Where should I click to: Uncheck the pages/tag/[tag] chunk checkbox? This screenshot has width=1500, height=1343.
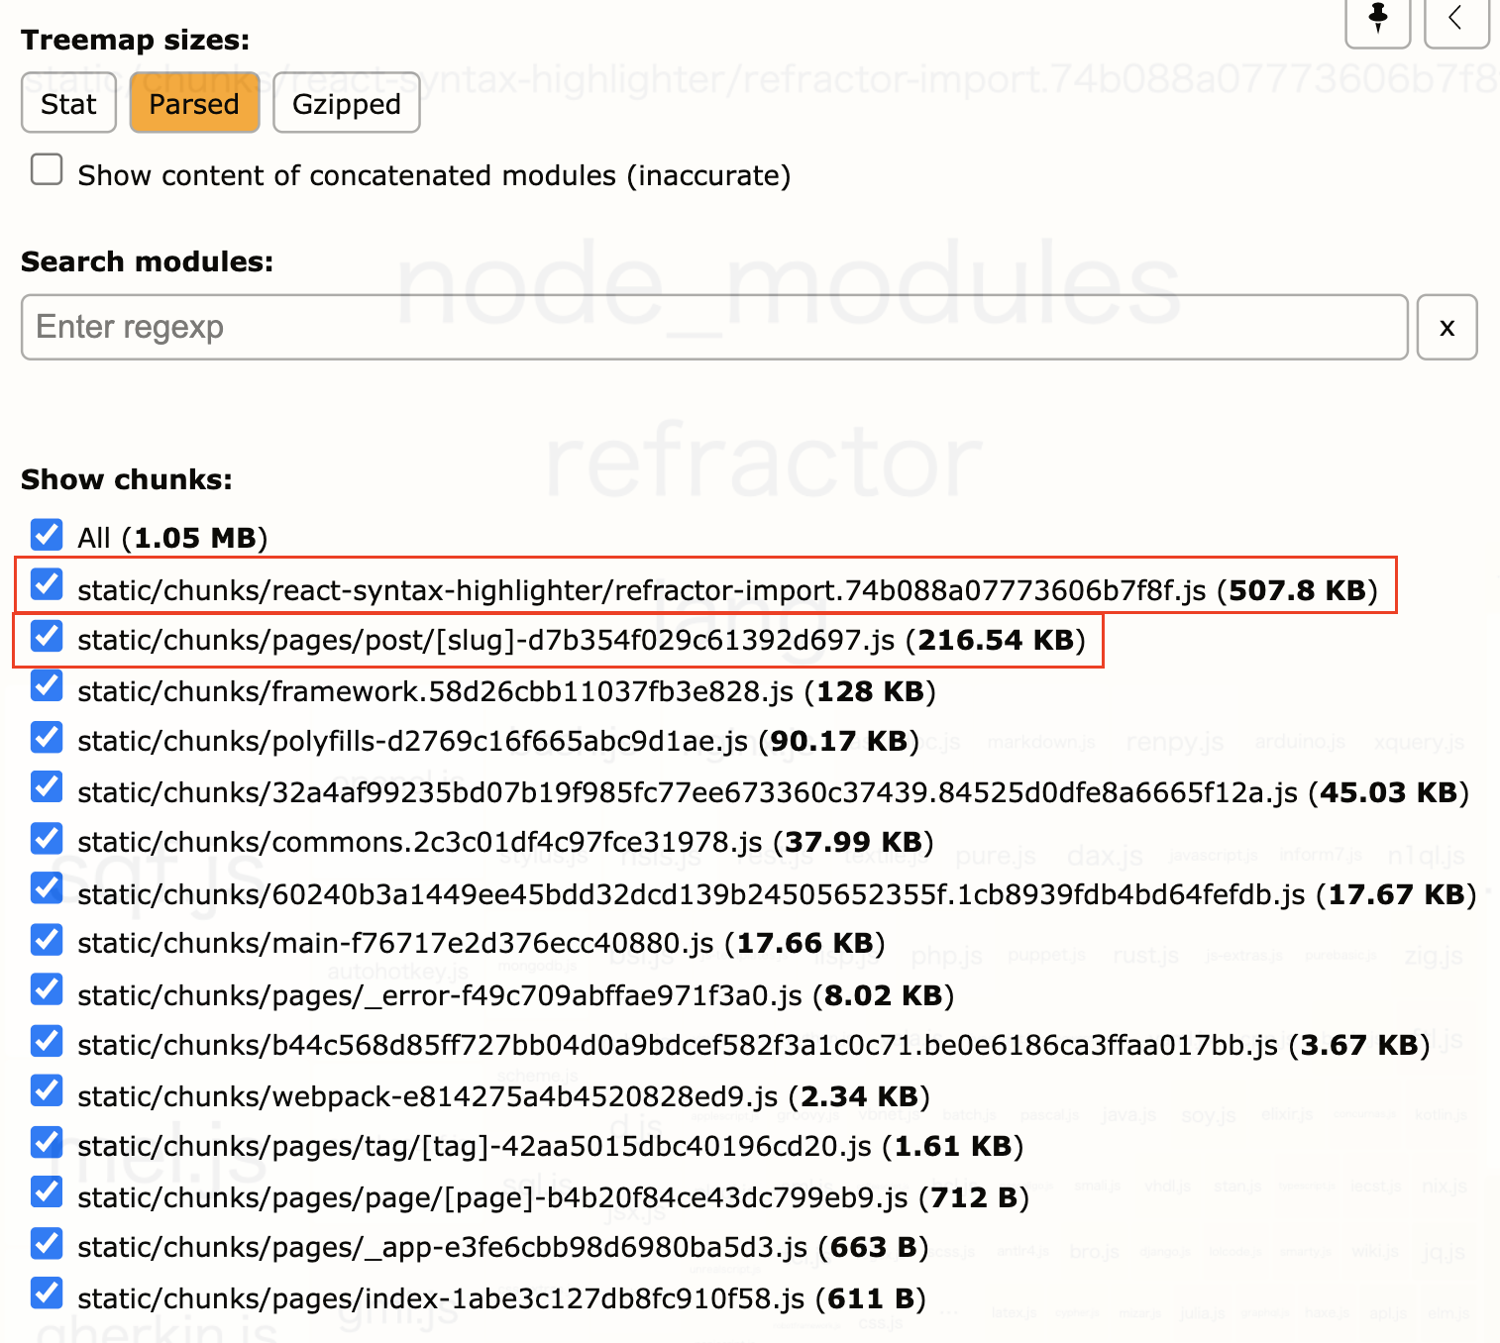[x=47, y=1142]
